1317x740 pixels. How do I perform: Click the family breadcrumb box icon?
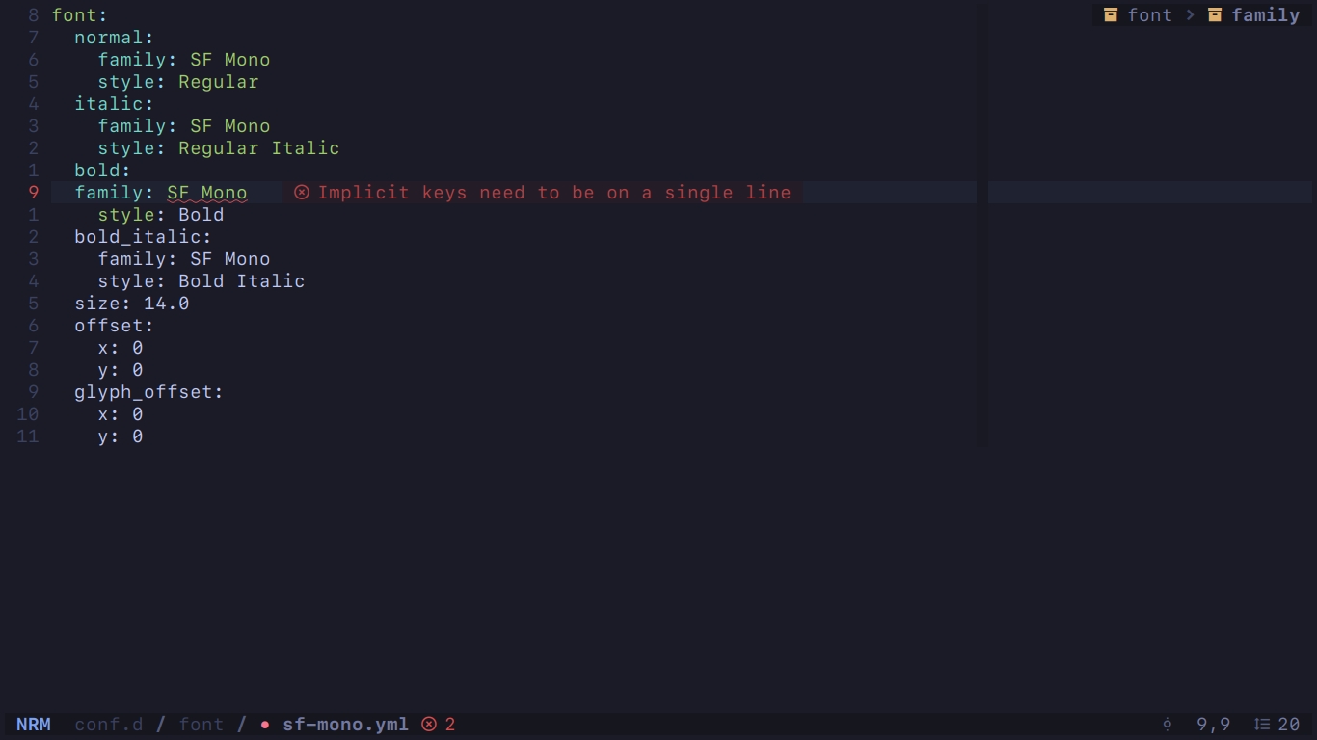tap(1215, 14)
